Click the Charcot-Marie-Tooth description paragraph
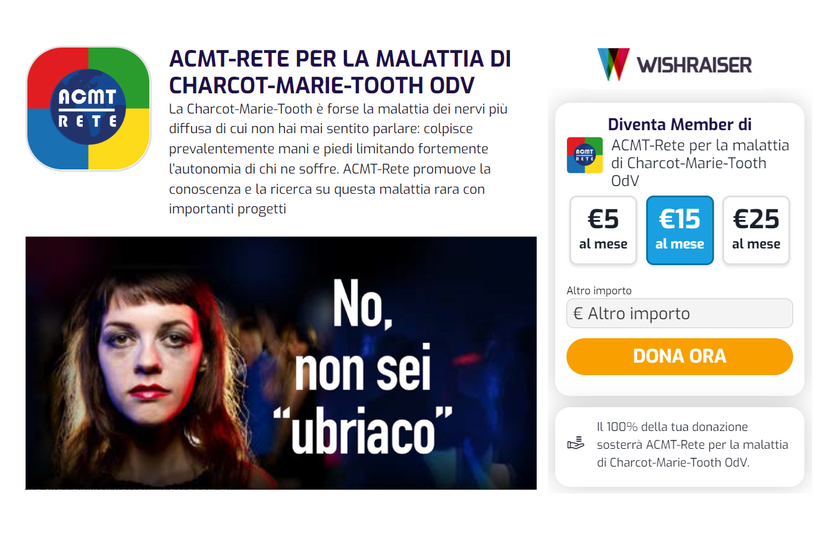The image size is (833, 535). coord(338,159)
